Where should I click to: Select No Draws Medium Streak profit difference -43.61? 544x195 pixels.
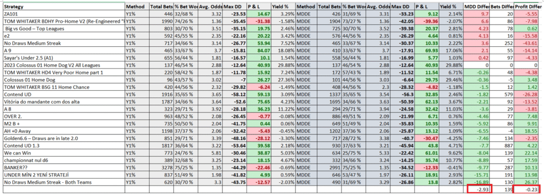tap(528, 43)
